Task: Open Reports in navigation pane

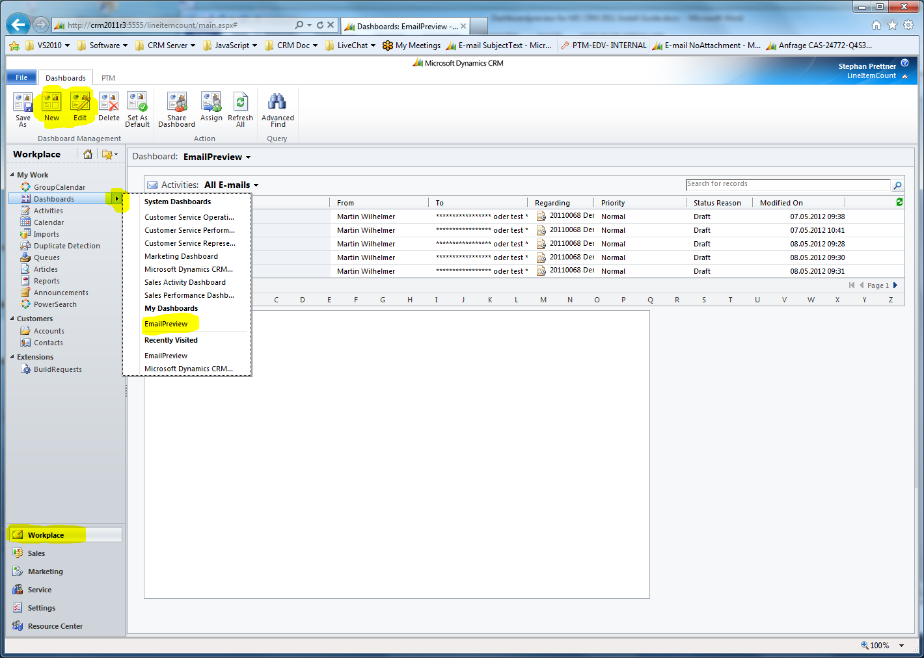Action: tap(46, 281)
